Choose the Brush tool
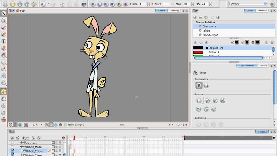 [3, 27]
